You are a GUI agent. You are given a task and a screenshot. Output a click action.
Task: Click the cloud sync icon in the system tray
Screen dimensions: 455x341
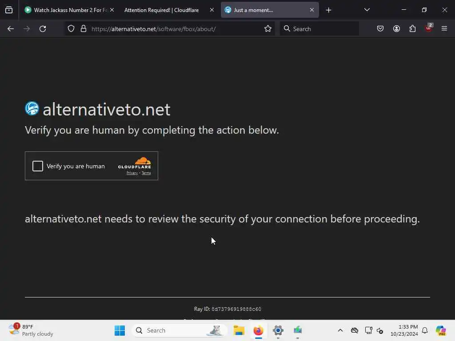355,330
